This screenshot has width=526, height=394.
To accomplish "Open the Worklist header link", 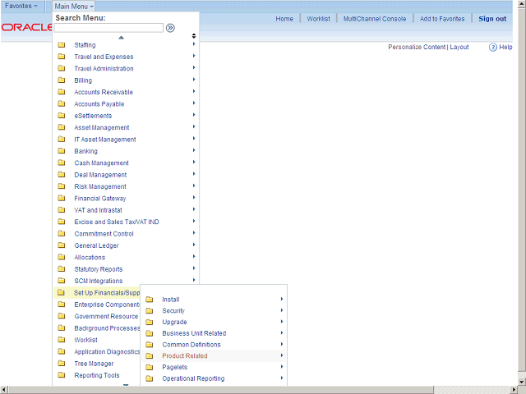I will pyautogui.click(x=318, y=19).
